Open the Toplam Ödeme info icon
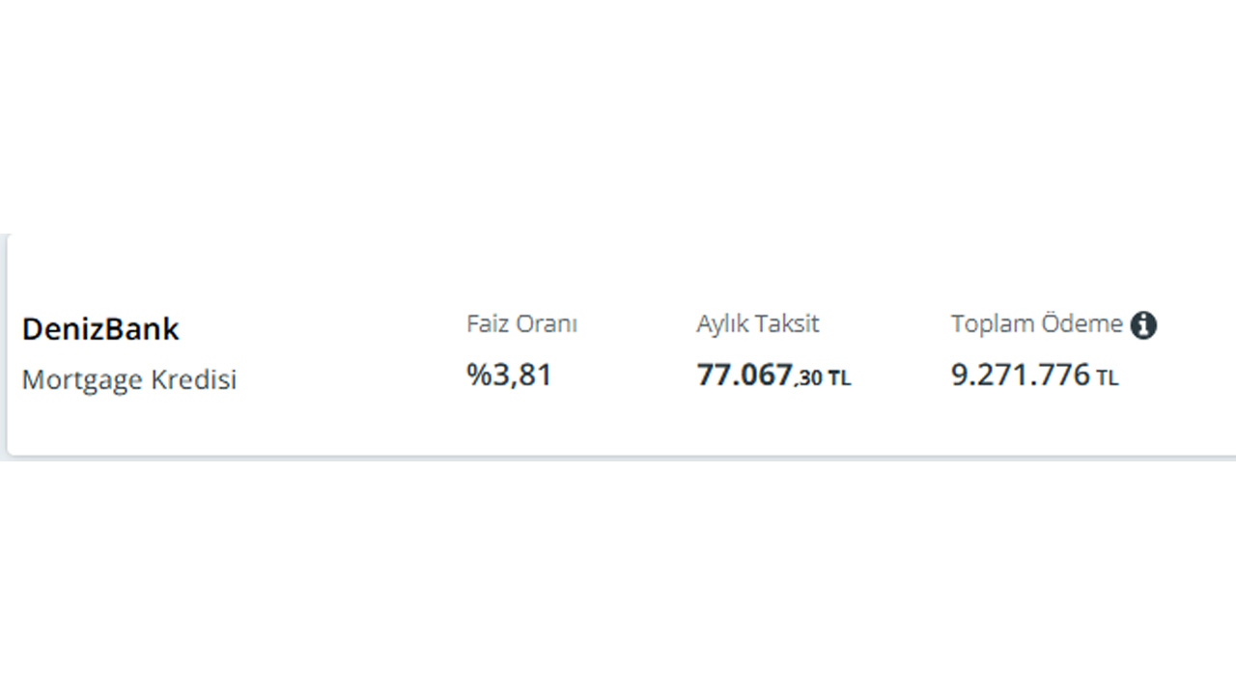This screenshot has height=695, width=1236. point(1143,325)
